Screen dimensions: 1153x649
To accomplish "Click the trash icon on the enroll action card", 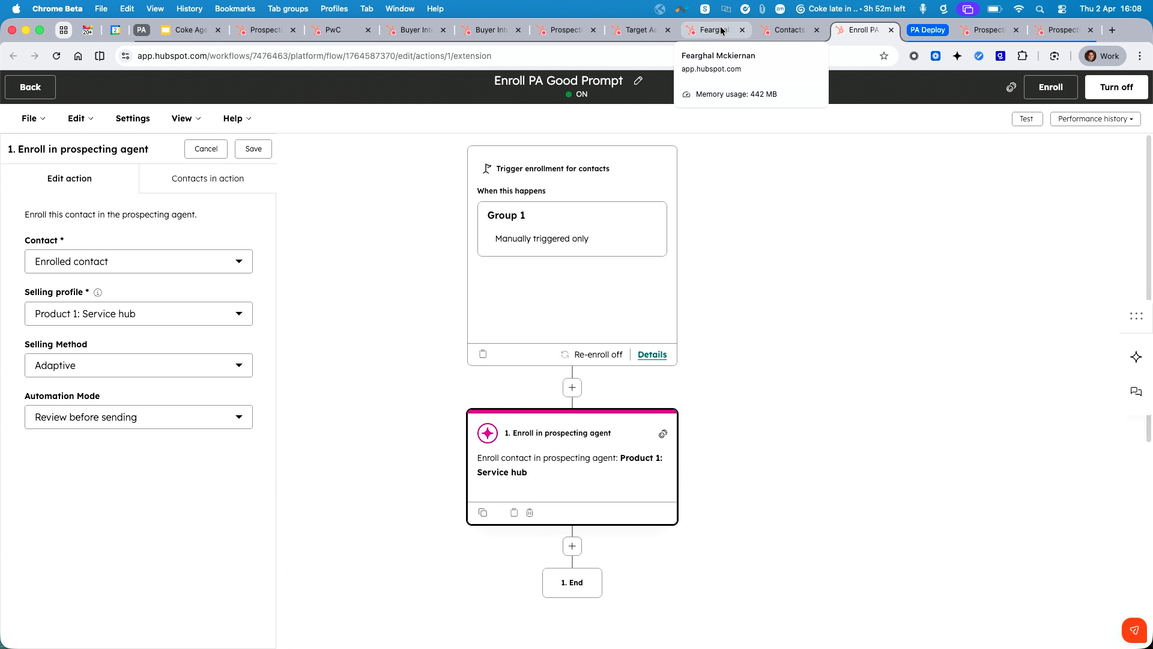I will click(529, 512).
